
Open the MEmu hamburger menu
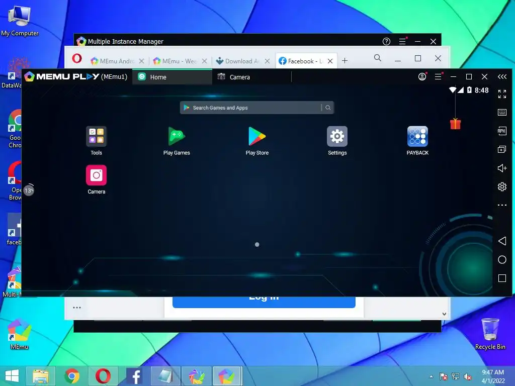tap(438, 77)
